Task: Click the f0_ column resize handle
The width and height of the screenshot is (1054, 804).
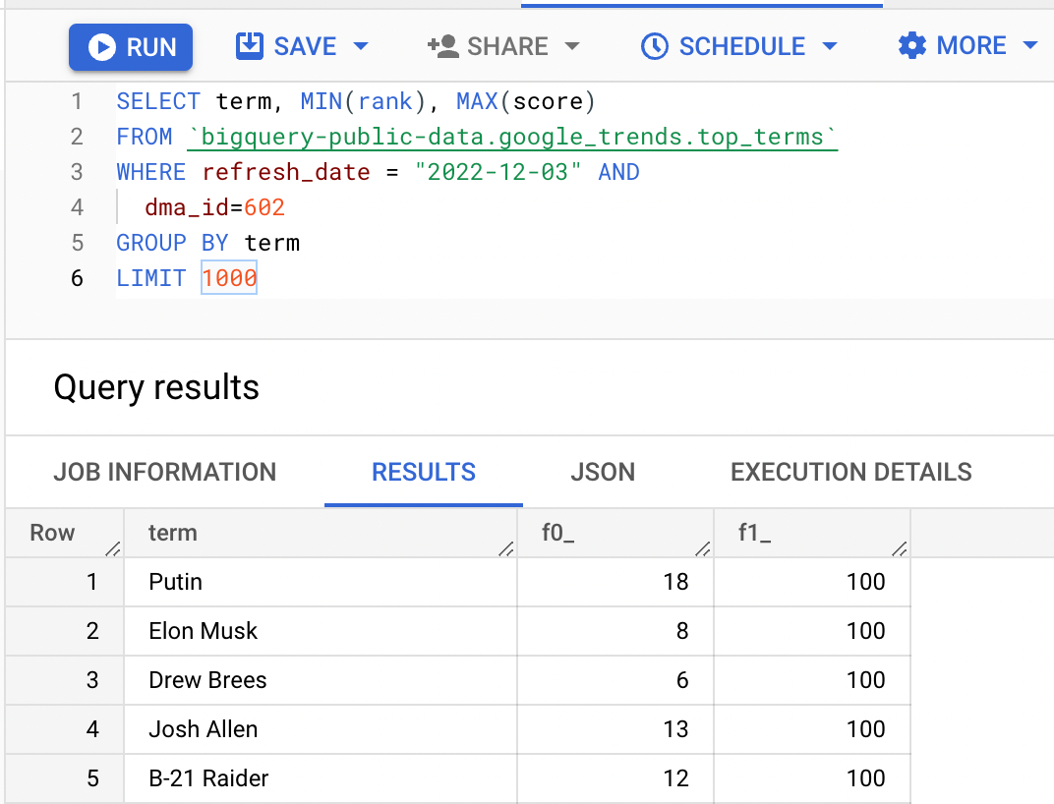Action: tap(702, 549)
